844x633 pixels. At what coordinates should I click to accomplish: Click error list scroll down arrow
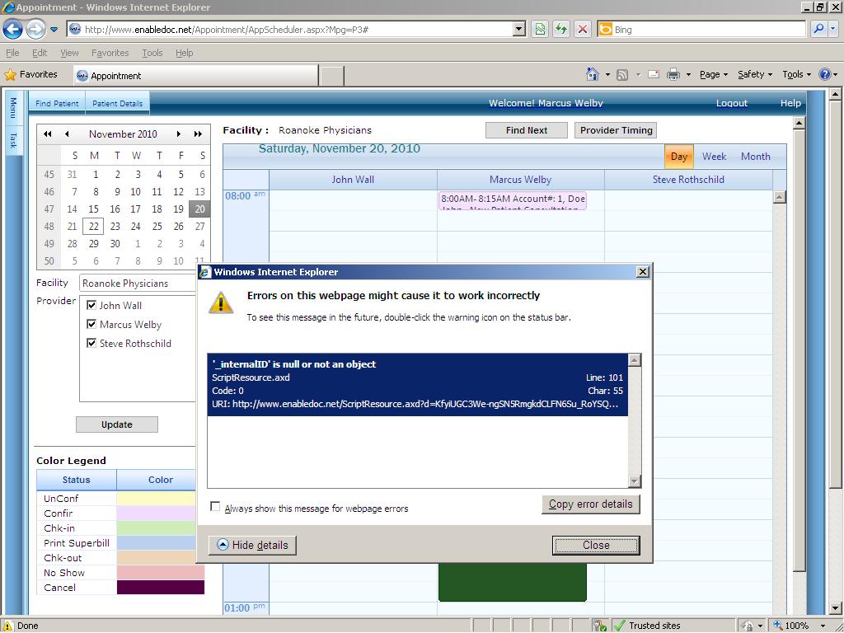click(635, 481)
